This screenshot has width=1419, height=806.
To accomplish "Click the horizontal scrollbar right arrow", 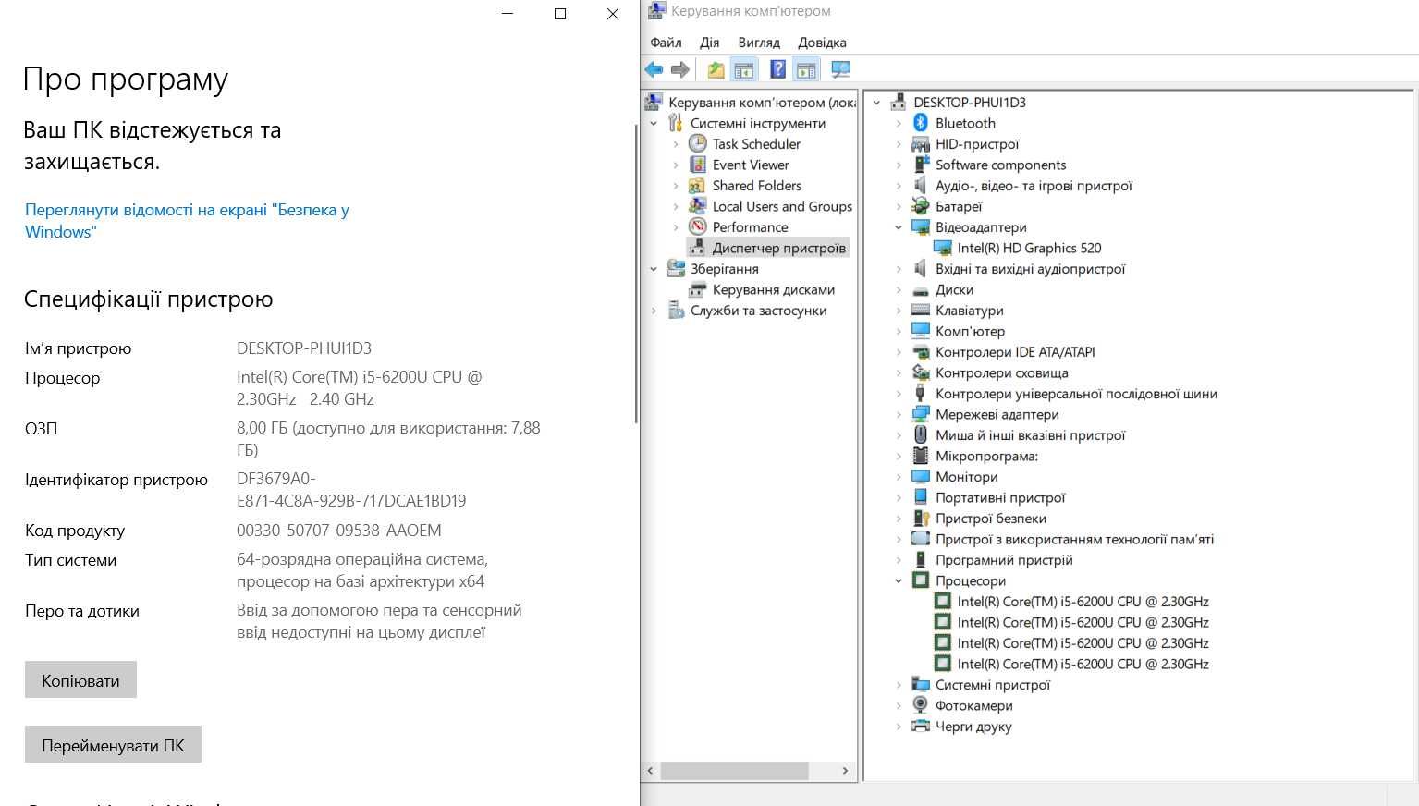I will tap(845, 770).
